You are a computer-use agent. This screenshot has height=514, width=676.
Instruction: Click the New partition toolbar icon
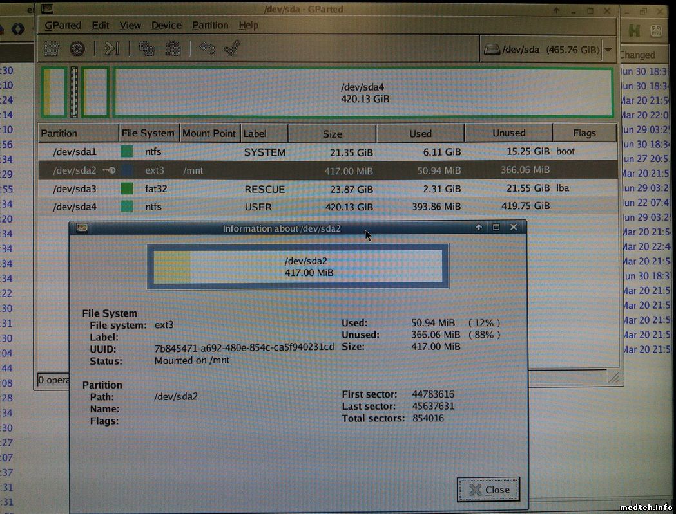(52, 48)
